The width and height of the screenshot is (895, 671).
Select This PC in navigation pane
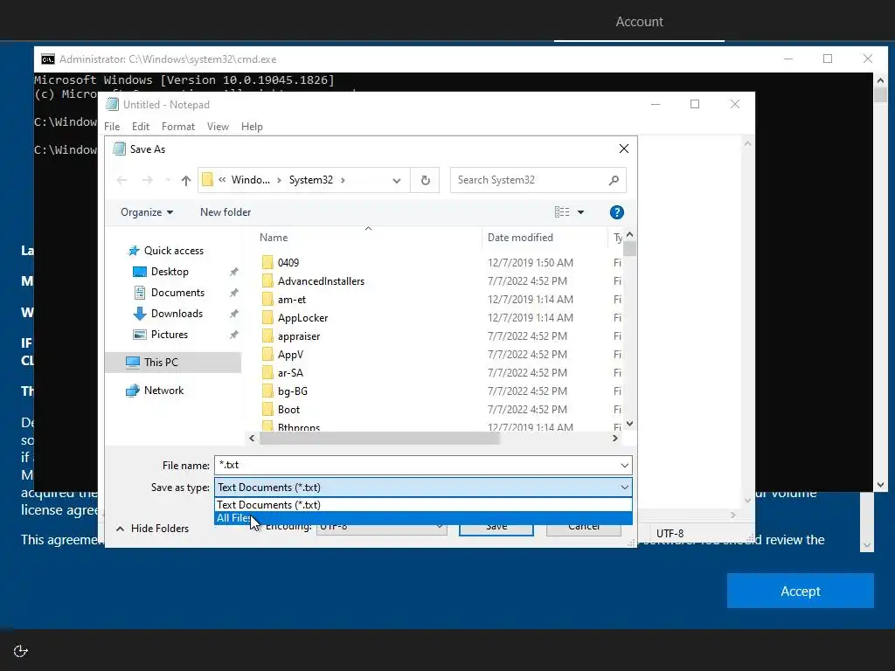tap(172, 363)
